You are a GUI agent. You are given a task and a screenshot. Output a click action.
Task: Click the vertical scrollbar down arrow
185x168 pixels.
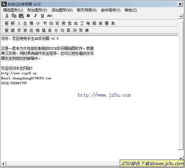click(x=181, y=158)
